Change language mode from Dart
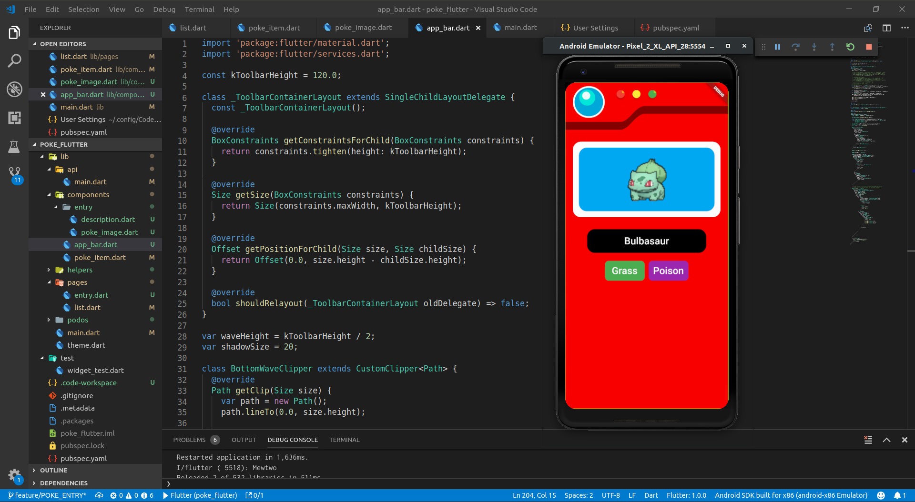The height and width of the screenshot is (502, 915). [651, 495]
